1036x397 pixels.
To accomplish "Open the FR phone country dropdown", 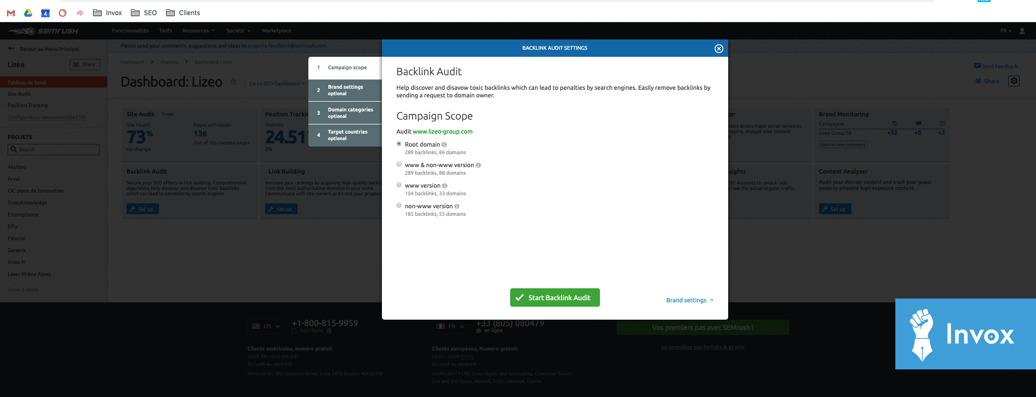I will pos(451,326).
